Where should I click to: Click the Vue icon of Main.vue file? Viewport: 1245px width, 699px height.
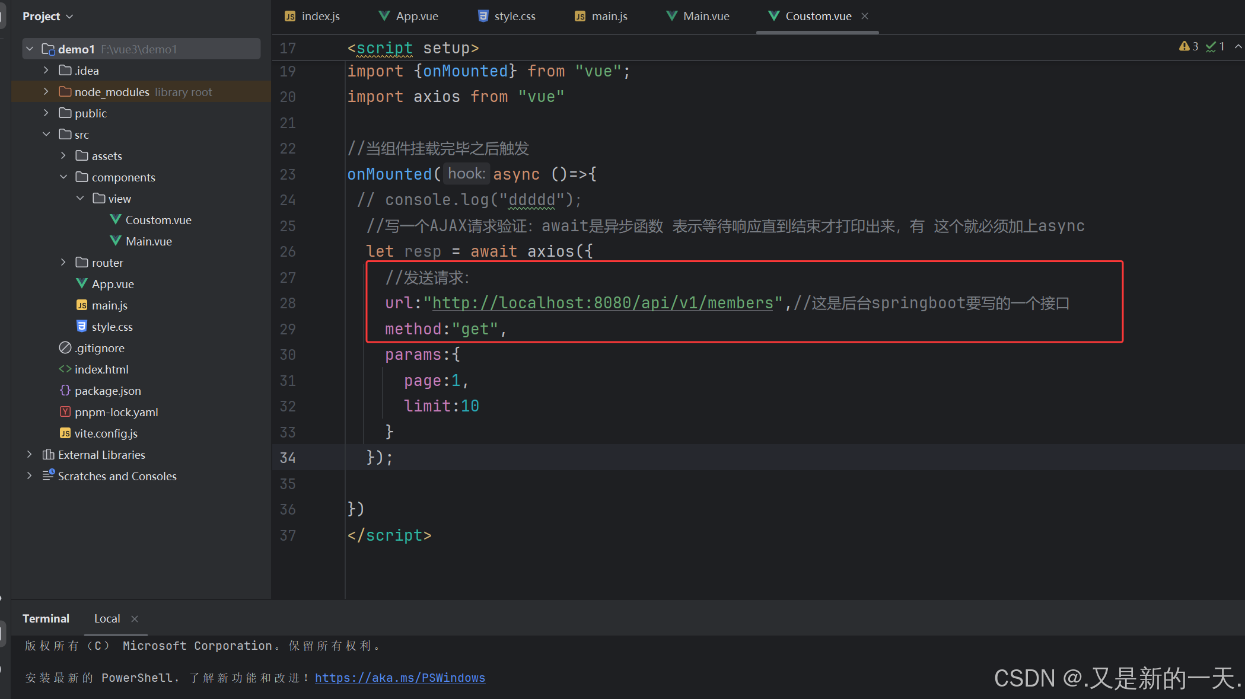click(x=116, y=241)
